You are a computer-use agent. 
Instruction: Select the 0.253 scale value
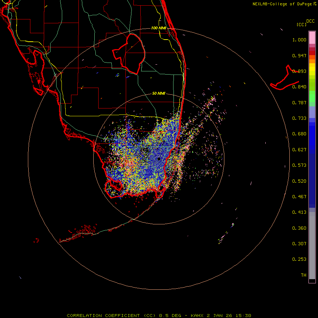299,259
